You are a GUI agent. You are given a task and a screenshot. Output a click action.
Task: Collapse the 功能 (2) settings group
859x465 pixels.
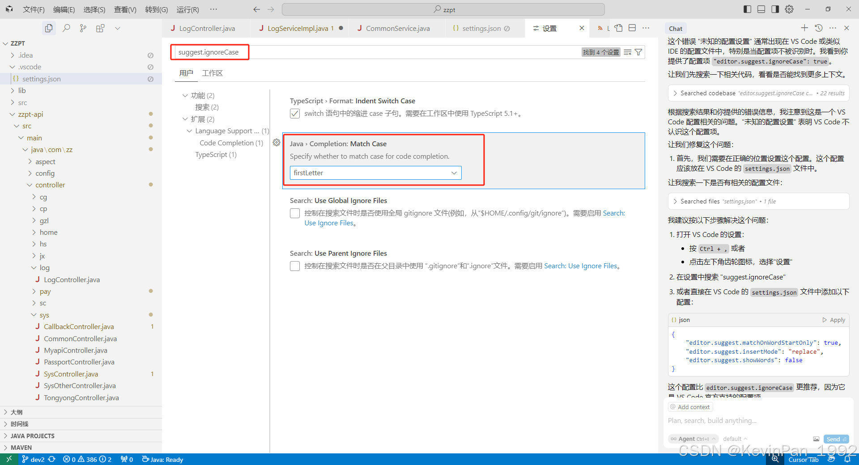click(185, 96)
